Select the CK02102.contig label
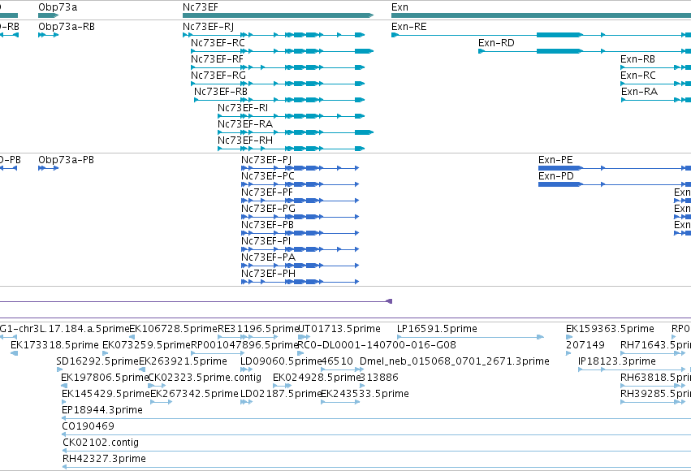 pos(101,443)
